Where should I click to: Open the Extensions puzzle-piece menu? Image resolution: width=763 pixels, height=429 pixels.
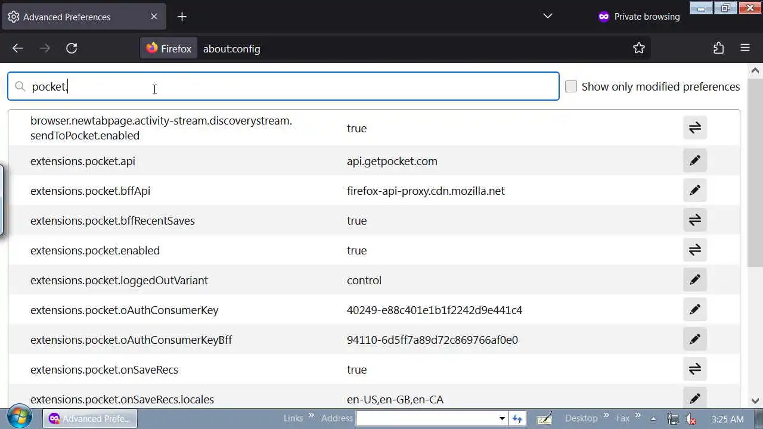pyautogui.click(x=718, y=48)
